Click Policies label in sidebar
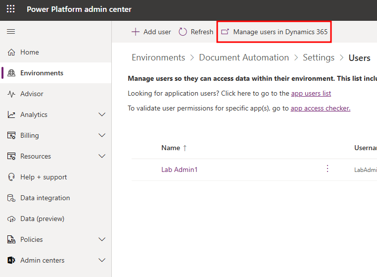The height and width of the screenshot is (277, 377). tap(32, 239)
